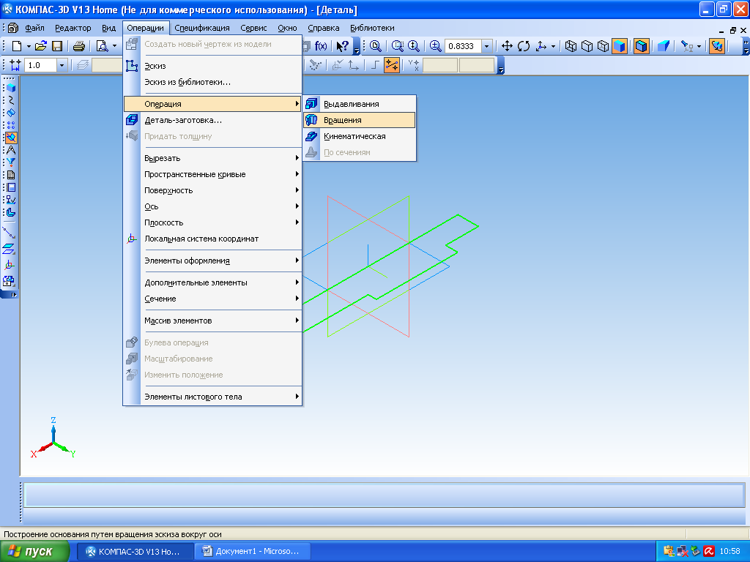The image size is (750, 562).
Task: Expand Пространственные кривые submenu
Action: pos(212,174)
